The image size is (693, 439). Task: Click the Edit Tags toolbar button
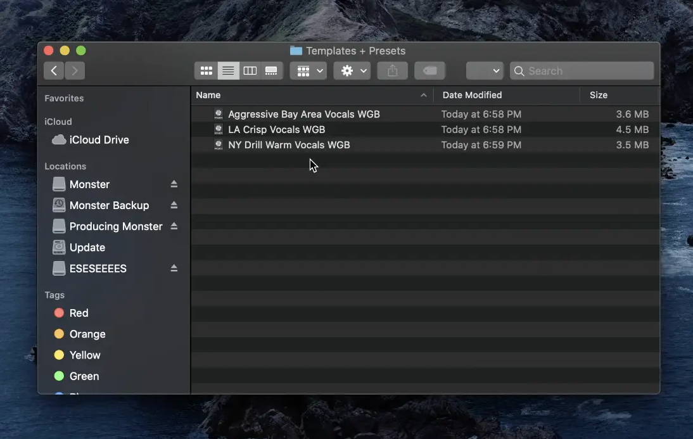(429, 71)
